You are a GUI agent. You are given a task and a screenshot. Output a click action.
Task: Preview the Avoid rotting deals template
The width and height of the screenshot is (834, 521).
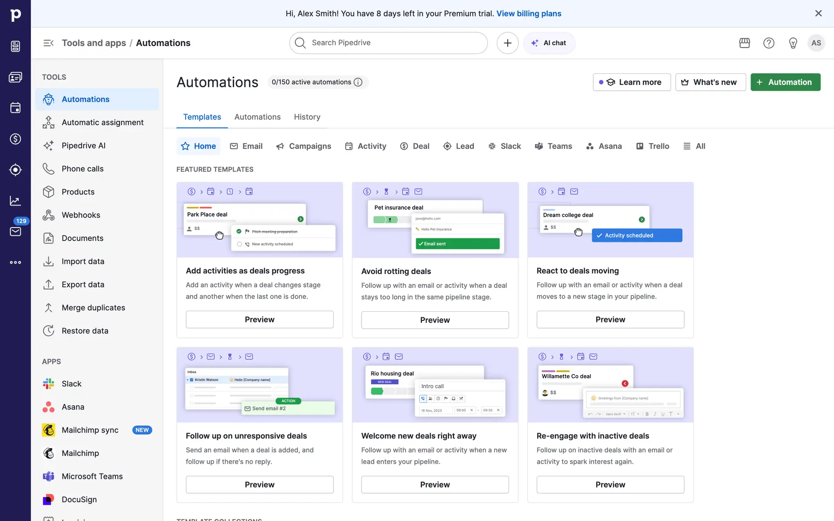coord(435,320)
